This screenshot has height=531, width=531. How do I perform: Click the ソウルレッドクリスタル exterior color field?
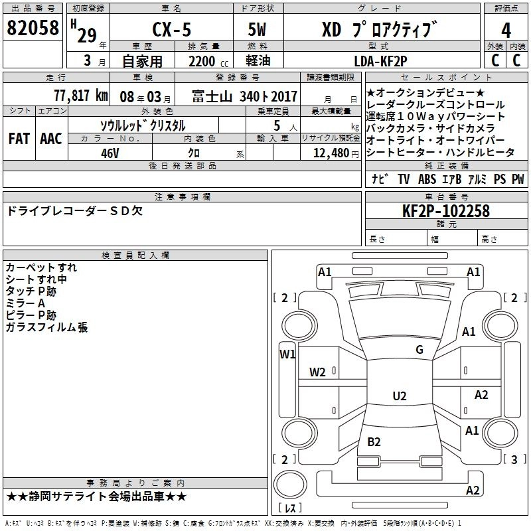142,125
